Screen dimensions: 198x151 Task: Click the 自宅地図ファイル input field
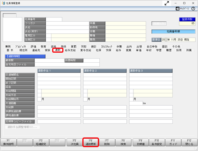pyautogui.click(x=67, y=65)
